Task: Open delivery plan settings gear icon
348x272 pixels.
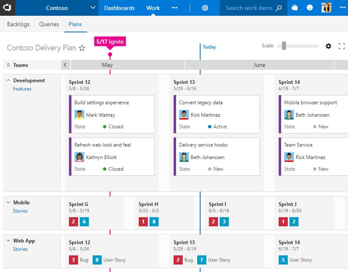Action: 328,46
